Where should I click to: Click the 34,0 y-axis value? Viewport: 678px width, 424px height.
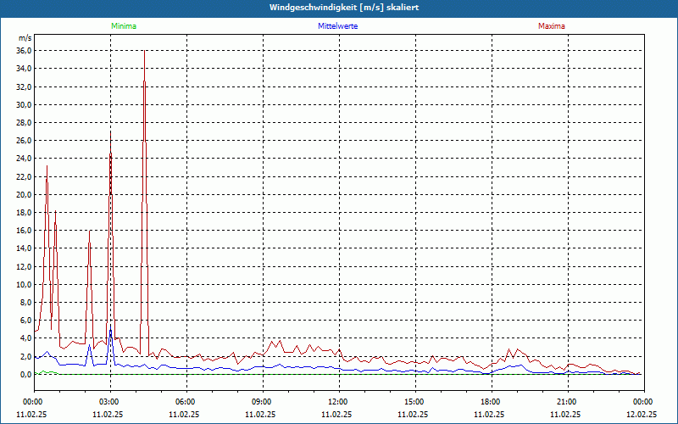click(x=25, y=69)
